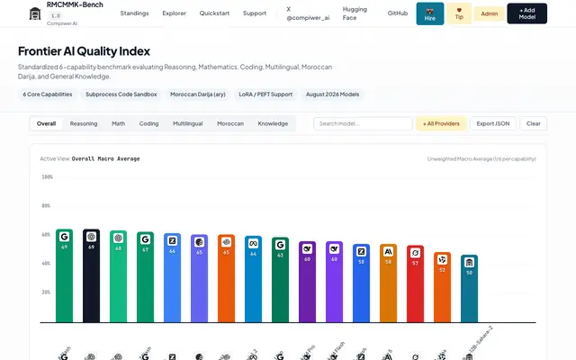Click the OpenAI icon on the black 69 bar

point(91,237)
